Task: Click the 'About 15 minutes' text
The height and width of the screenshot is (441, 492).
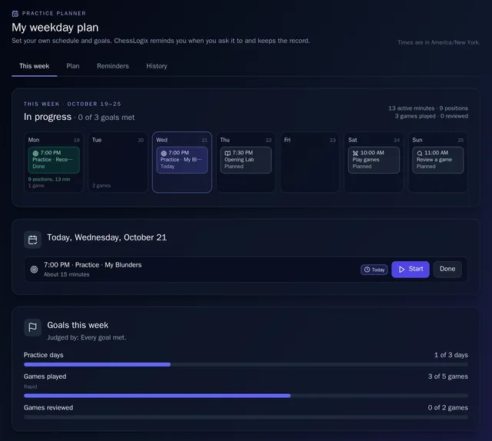Action: click(x=67, y=274)
